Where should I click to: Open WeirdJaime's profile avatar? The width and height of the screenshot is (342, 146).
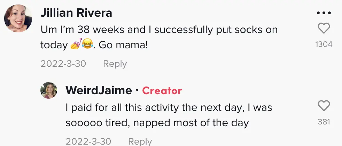coord(49,91)
